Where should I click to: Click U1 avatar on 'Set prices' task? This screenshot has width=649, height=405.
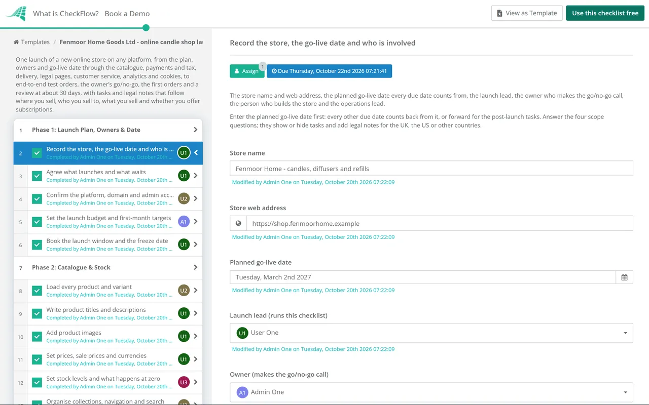click(x=184, y=359)
